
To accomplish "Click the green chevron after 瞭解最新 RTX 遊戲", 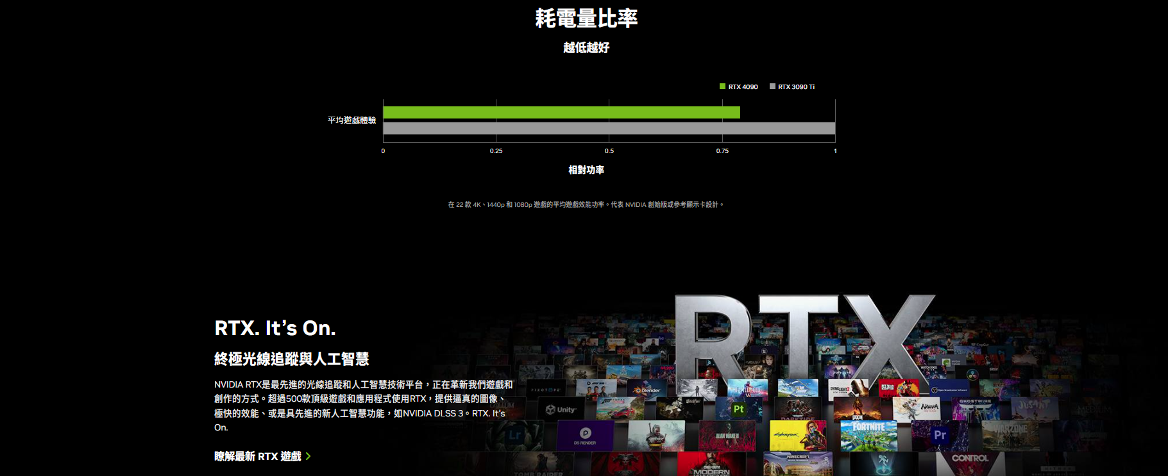I will pyautogui.click(x=309, y=456).
